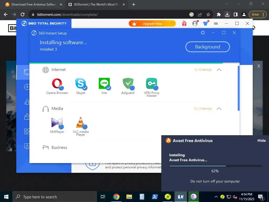
Task: Click the Upgrade Now button
Action: point(152,23)
